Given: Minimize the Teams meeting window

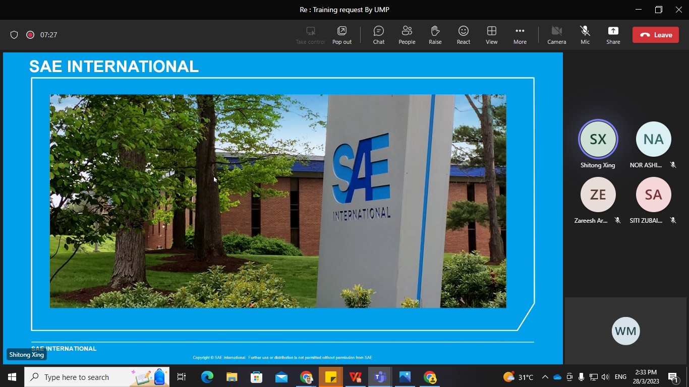Looking at the screenshot, I should tap(639, 10).
